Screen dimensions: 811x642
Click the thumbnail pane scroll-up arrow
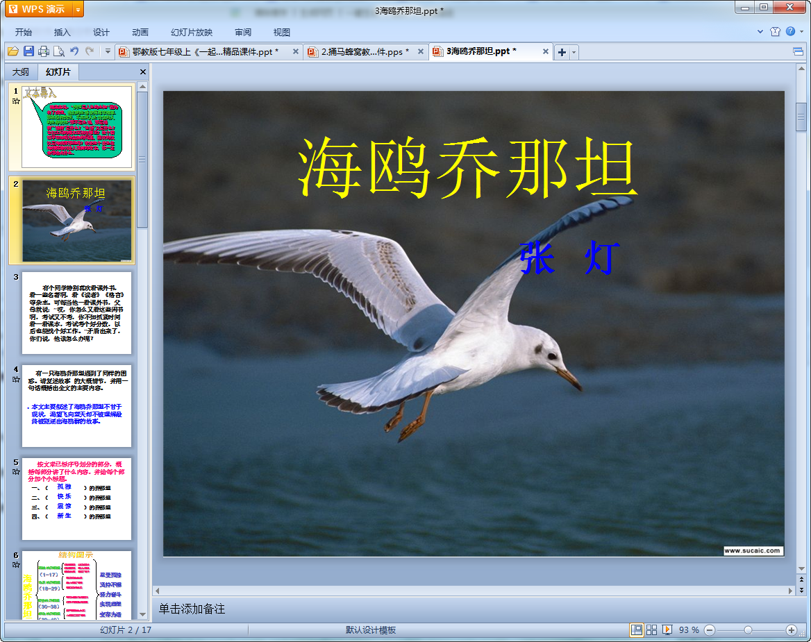[x=143, y=86]
